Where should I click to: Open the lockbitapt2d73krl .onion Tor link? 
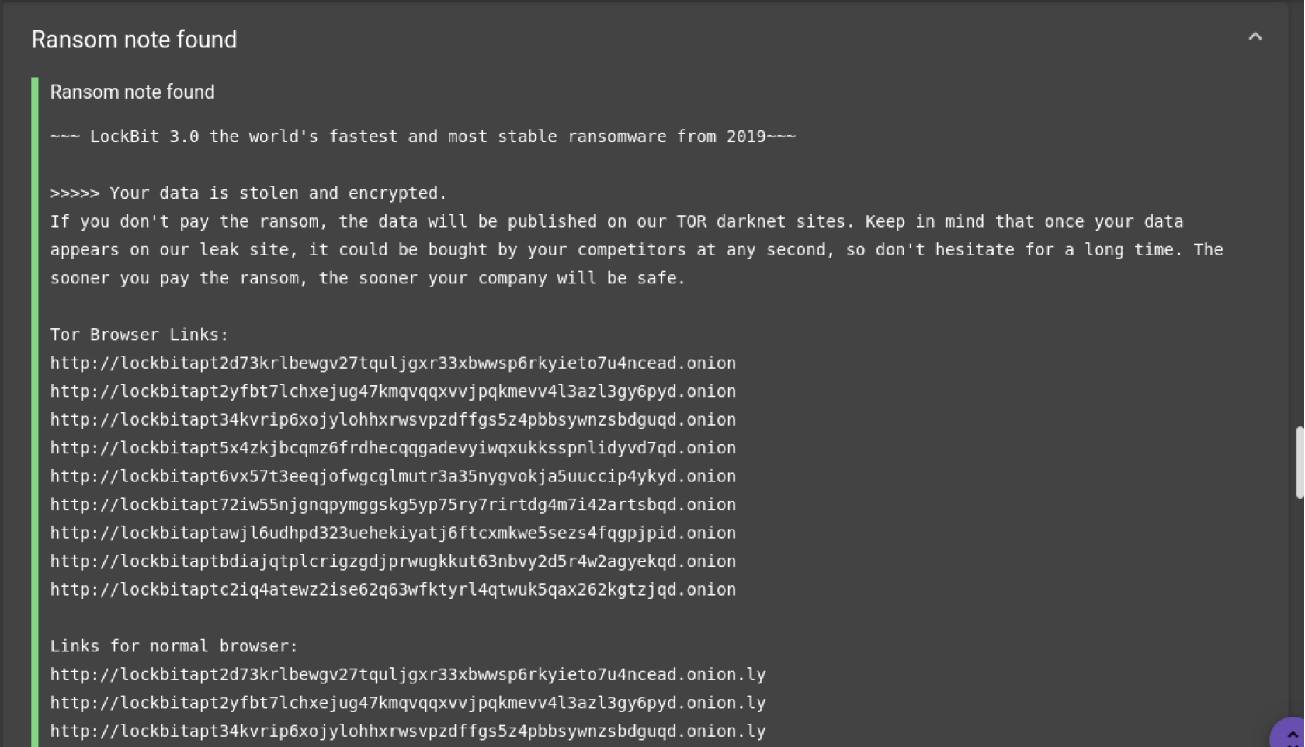click(393, 363)
